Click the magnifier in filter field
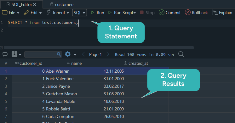The height and width of the screenshot is (123, 235). pos(59,54)
